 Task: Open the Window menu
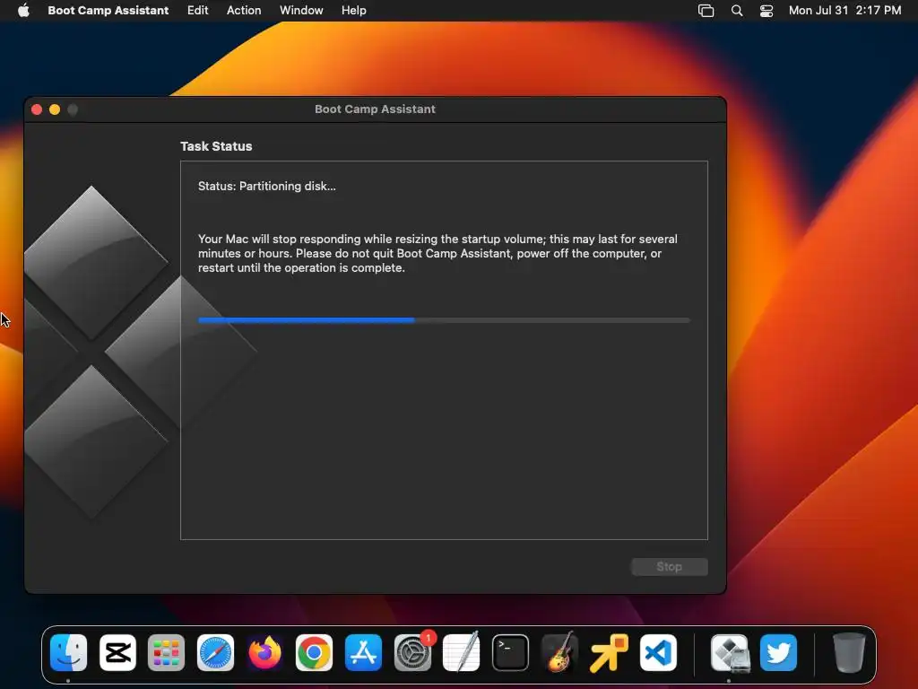[x=301, y=10]
